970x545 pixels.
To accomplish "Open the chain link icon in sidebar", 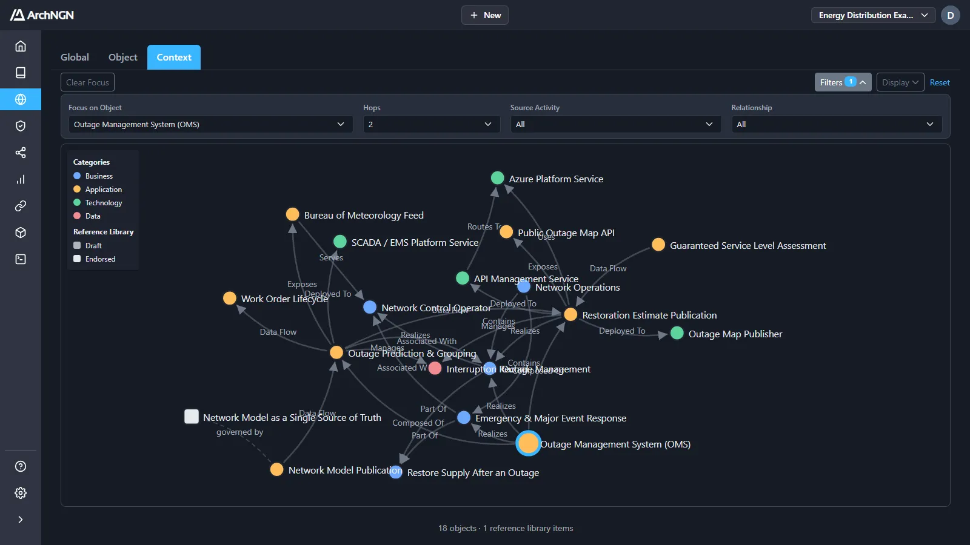I will click(21, 206).
